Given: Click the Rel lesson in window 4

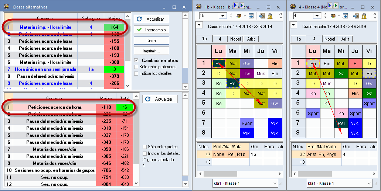Looking at the screenshot, I should (341, 123).
